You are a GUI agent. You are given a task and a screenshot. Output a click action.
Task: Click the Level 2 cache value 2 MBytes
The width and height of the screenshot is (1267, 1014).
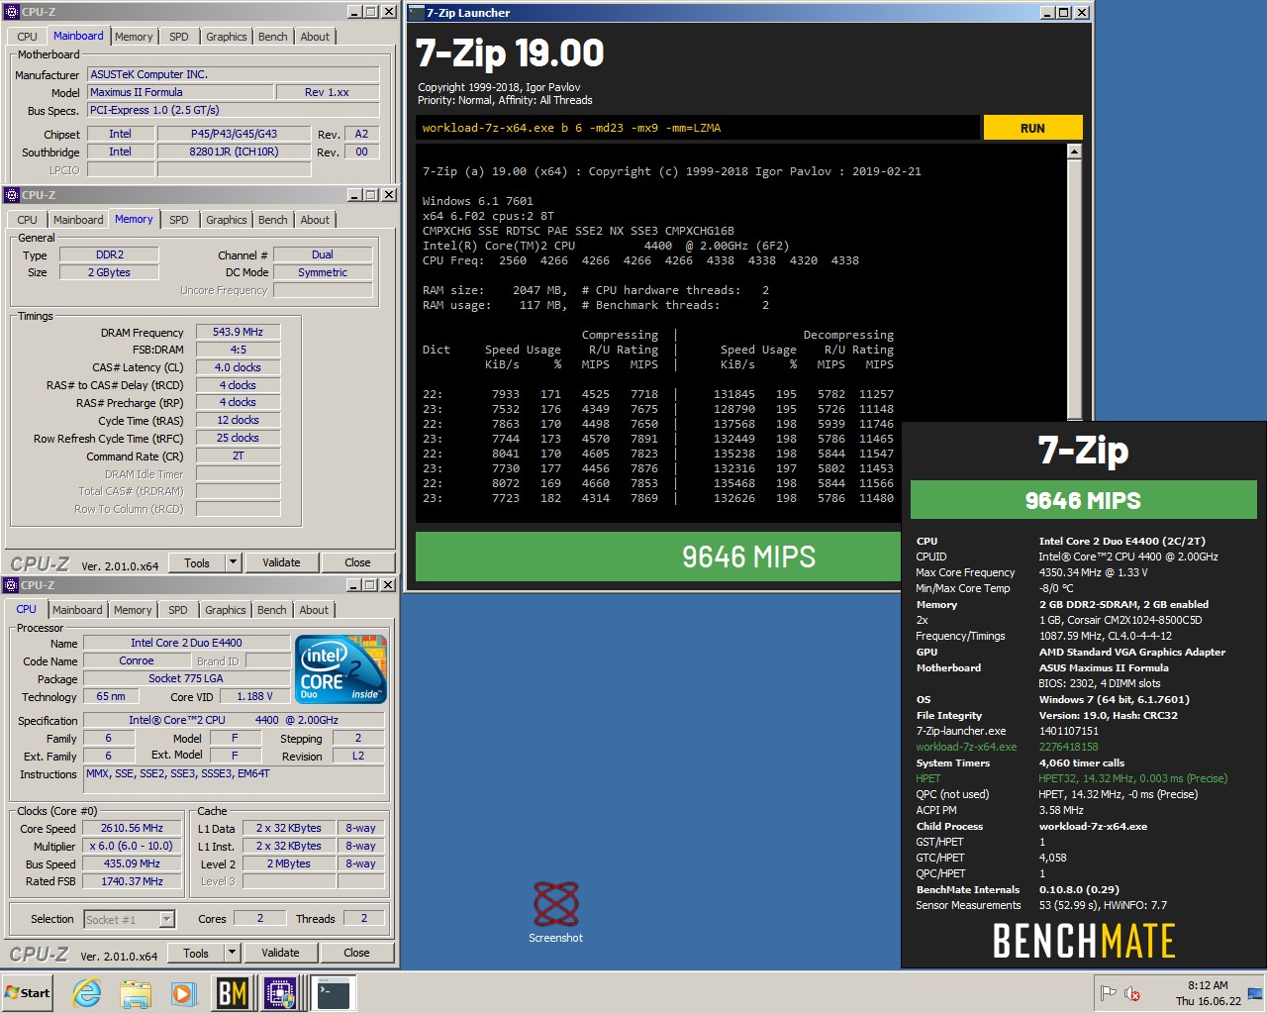[x=288, y=863]
